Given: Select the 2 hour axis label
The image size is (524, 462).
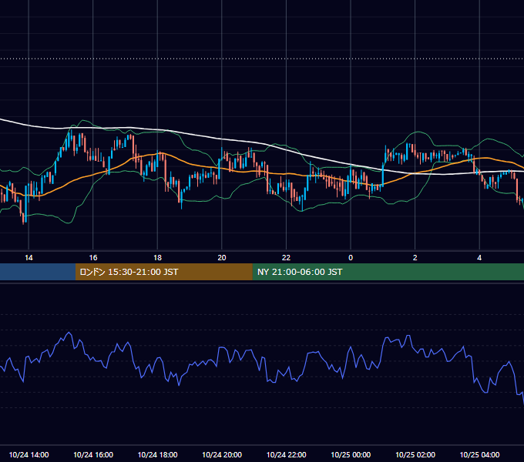Looking at the screenshot, I should [415, 258].
